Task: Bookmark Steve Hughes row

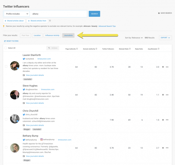Action: tap(163, 95)
